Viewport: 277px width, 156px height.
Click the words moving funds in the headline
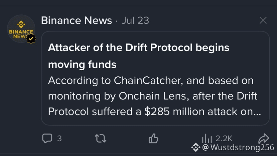click(x=82, y=65)
